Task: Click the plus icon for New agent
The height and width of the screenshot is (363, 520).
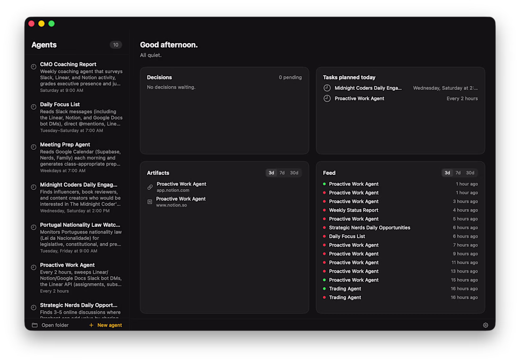Action: (91, 325)
